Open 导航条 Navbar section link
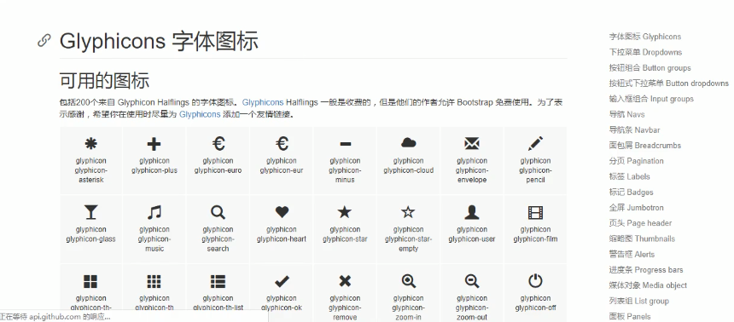 click(x=634, y=130)
